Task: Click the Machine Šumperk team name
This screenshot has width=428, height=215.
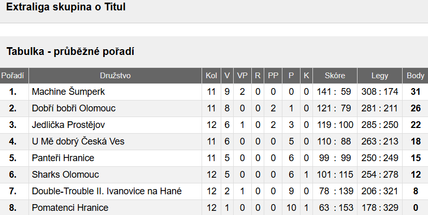Action: (x=68, y=92)
